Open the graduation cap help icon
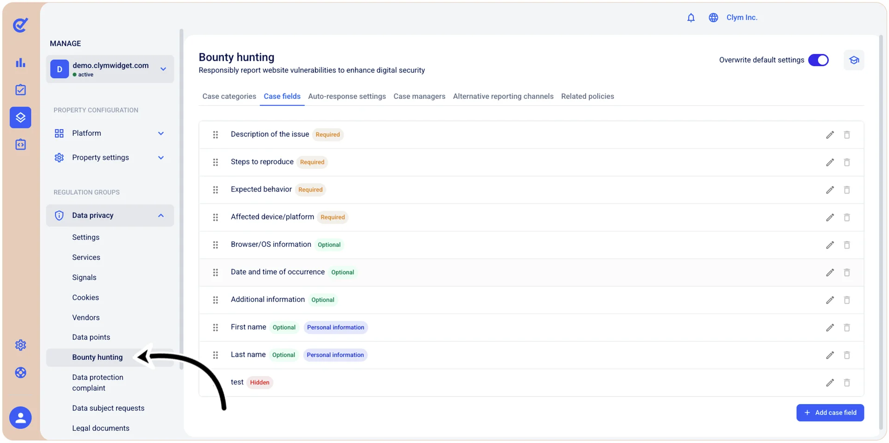889x443 pixels. 854,60
